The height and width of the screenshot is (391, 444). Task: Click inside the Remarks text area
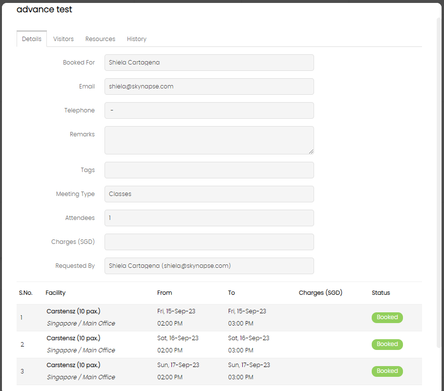(209, 140)
